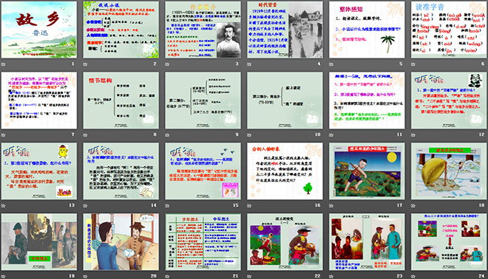Viewport: 488px width, 279px height.
Task: Click the slide number label '12'
Action: [x=482, y=135]
